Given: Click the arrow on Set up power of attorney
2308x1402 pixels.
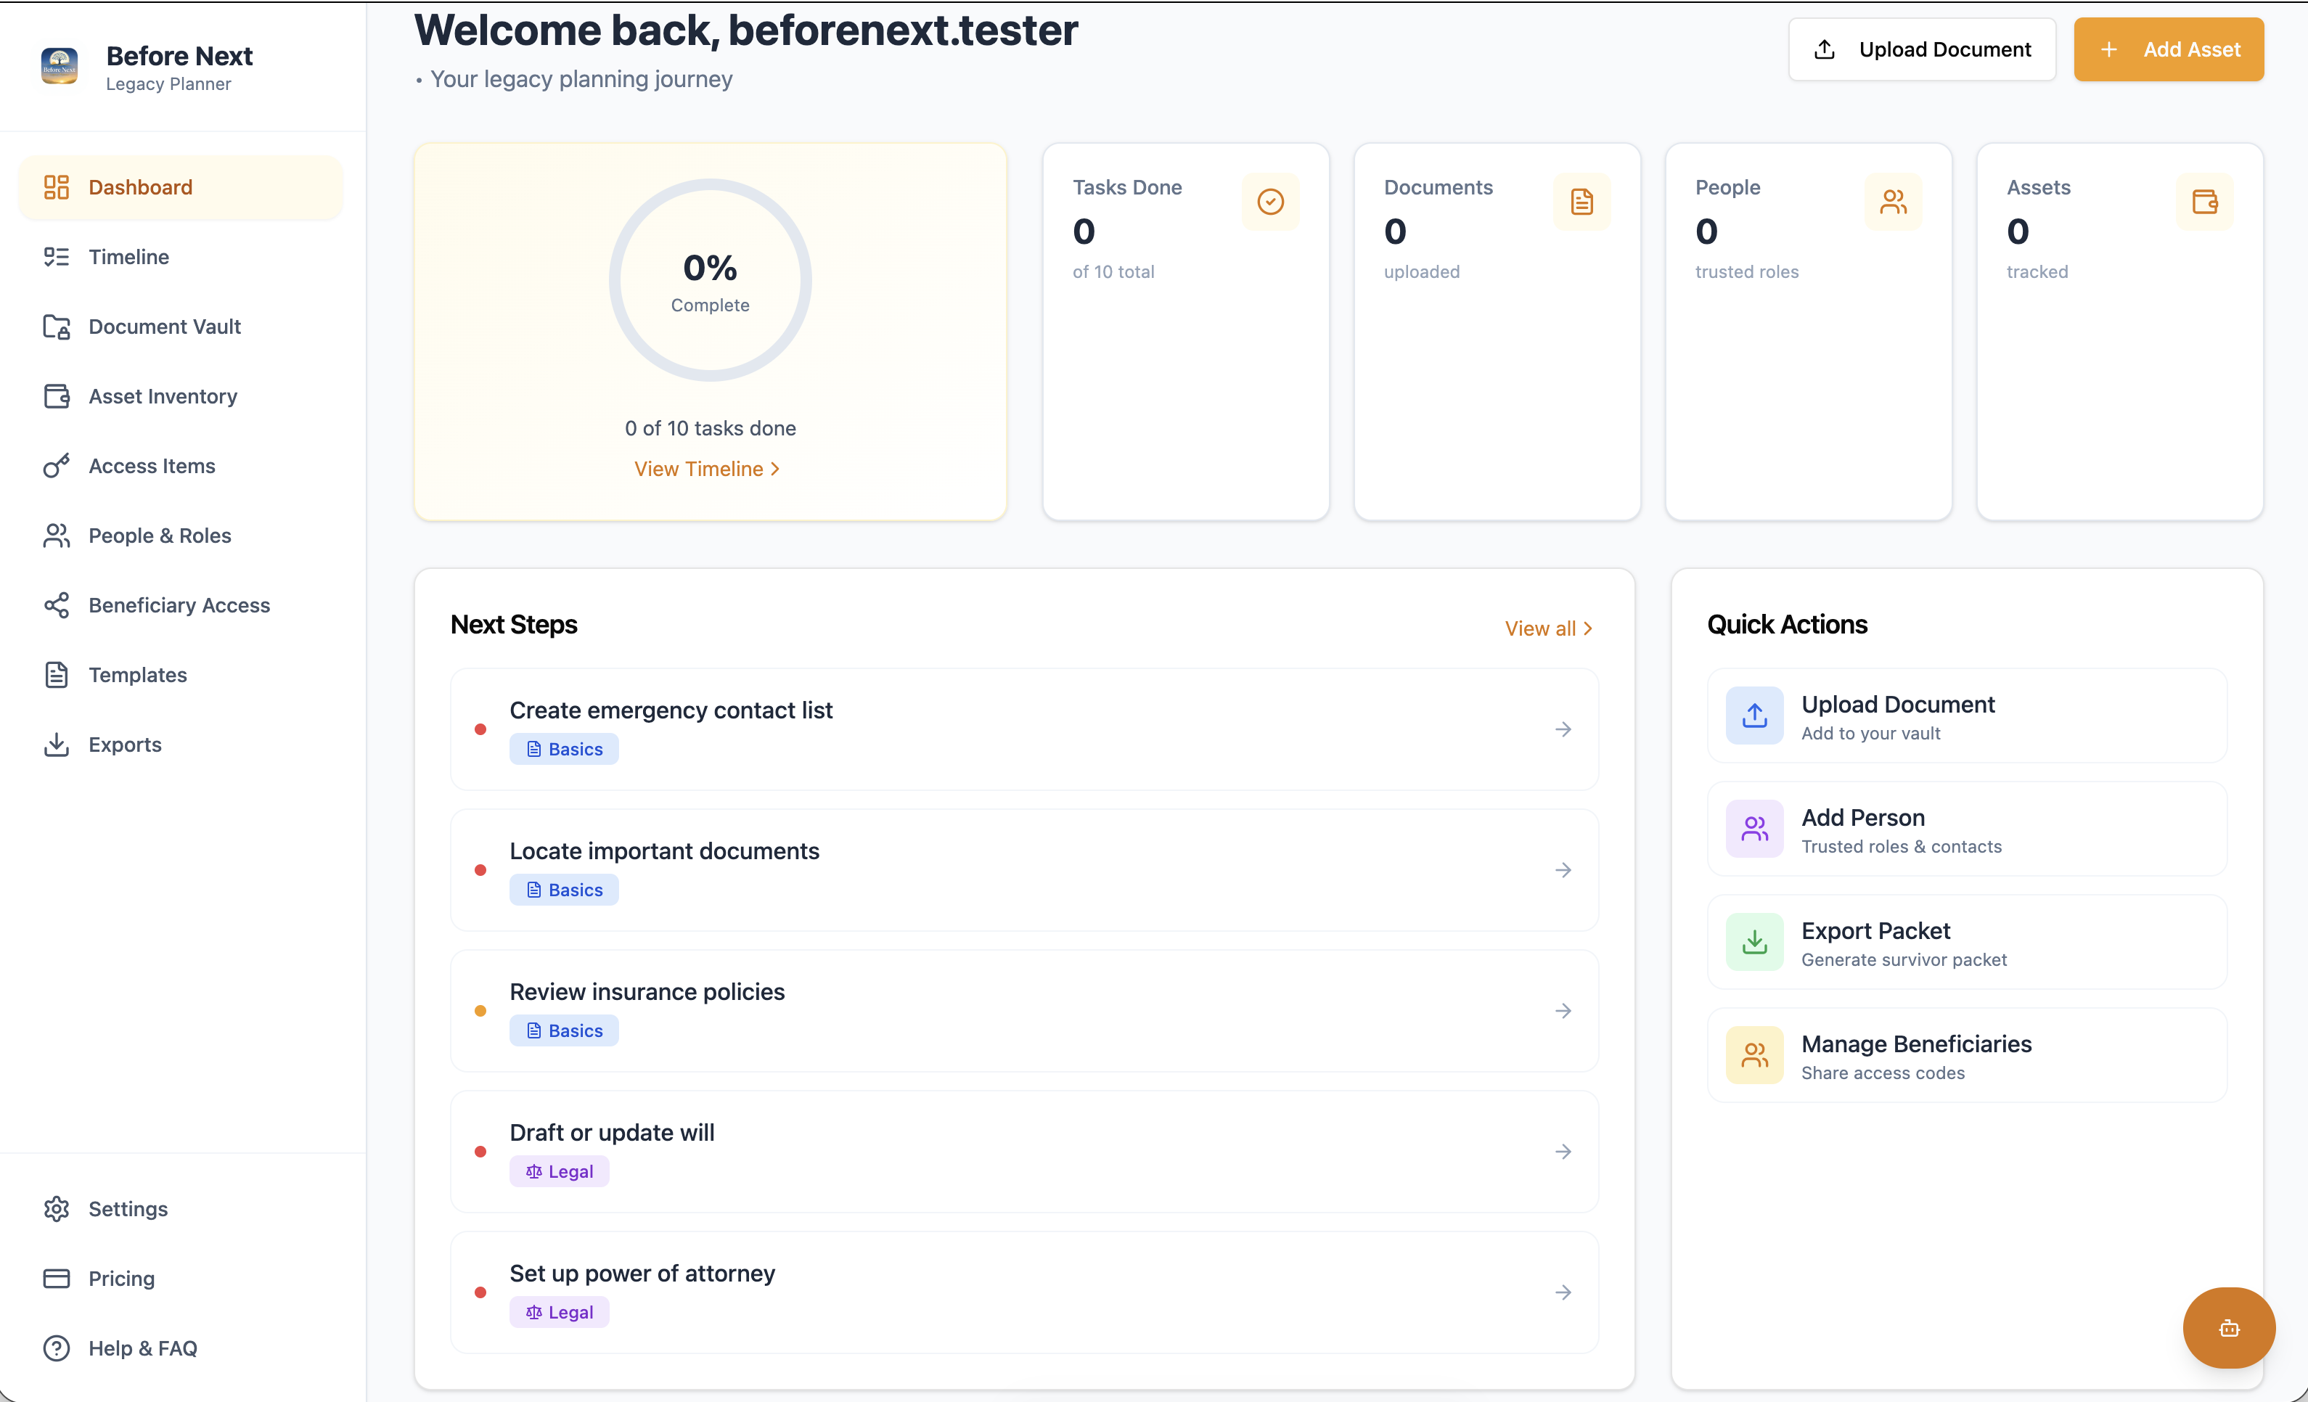Looking at the screenshot, I should click(1563, 1292).
